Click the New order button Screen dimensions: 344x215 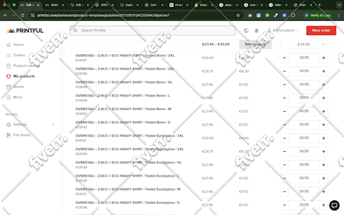(x=321, y=30)
